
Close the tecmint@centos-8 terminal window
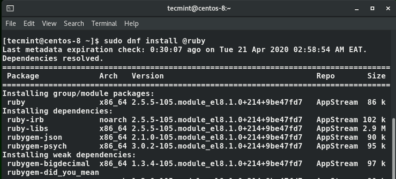388,8
